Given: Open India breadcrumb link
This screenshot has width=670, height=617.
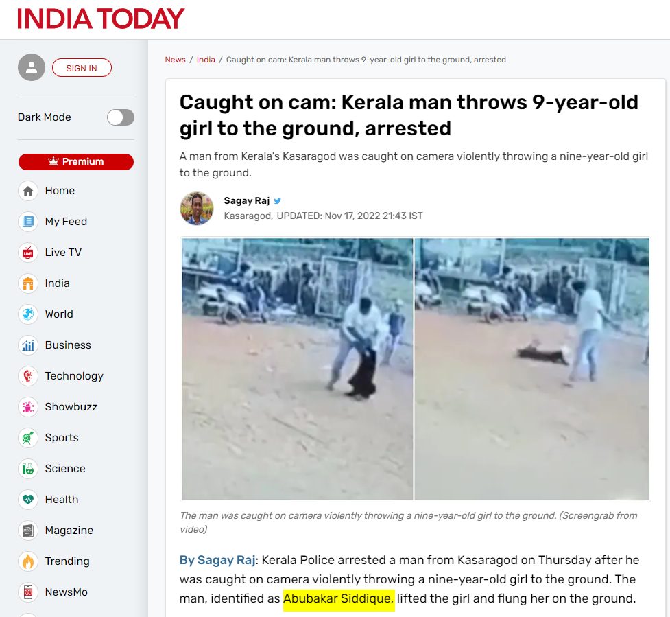Looking at the screenshot, I should pos(206,60).
